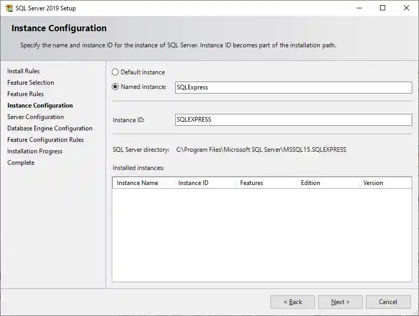Viewport: 419px width, 316px height.
Task: Select Feature Rules in the sidebar
Action: [25, 94]
